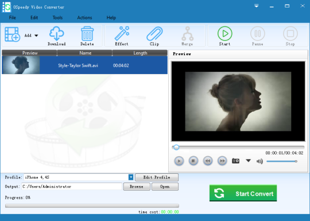310x221 pixels.
Task: Click the toolbar Start button
Action: tap(225, 33)
